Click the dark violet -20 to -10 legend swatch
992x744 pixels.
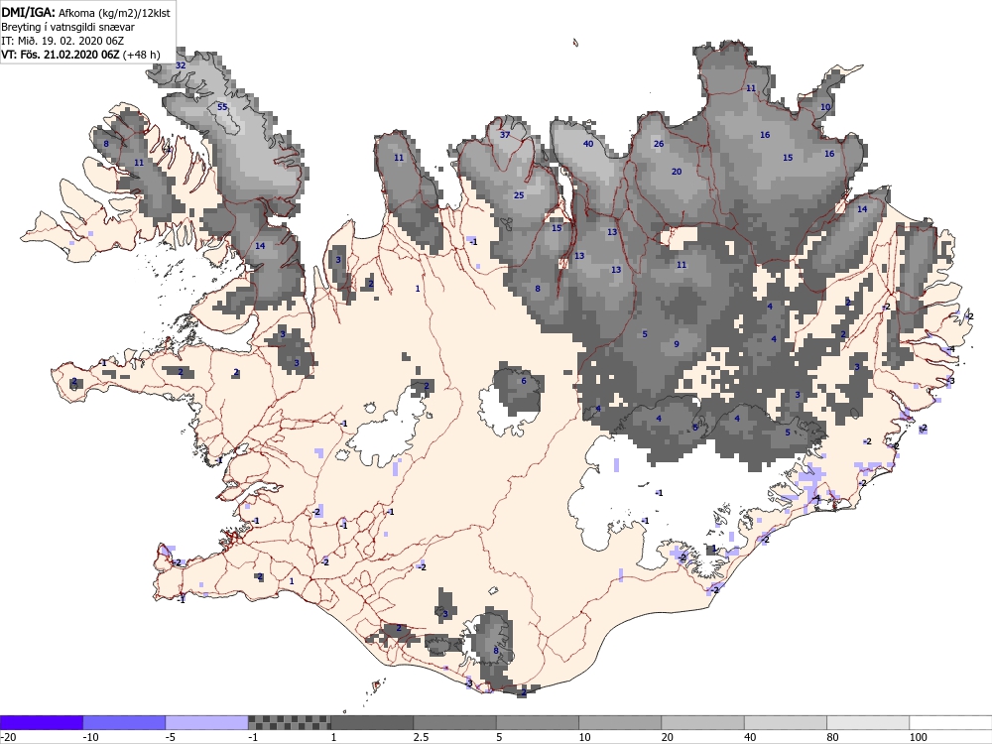(x=41, y=722)
